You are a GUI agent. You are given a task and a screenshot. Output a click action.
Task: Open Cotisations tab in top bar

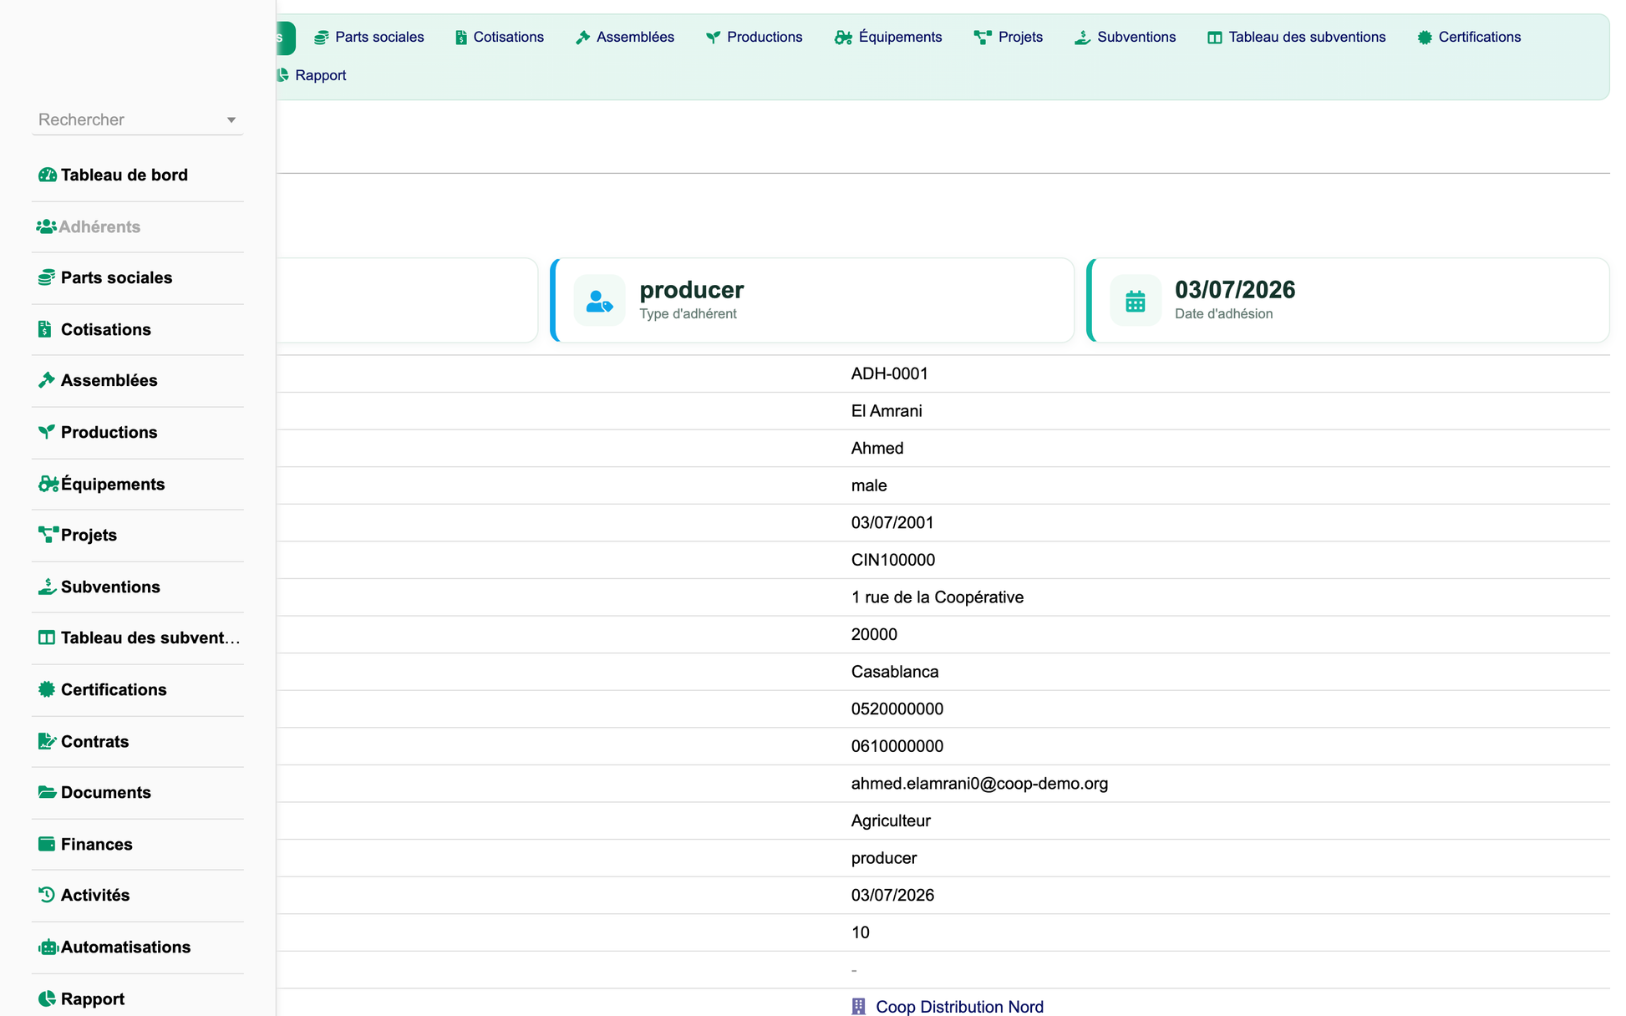point(500,38)
